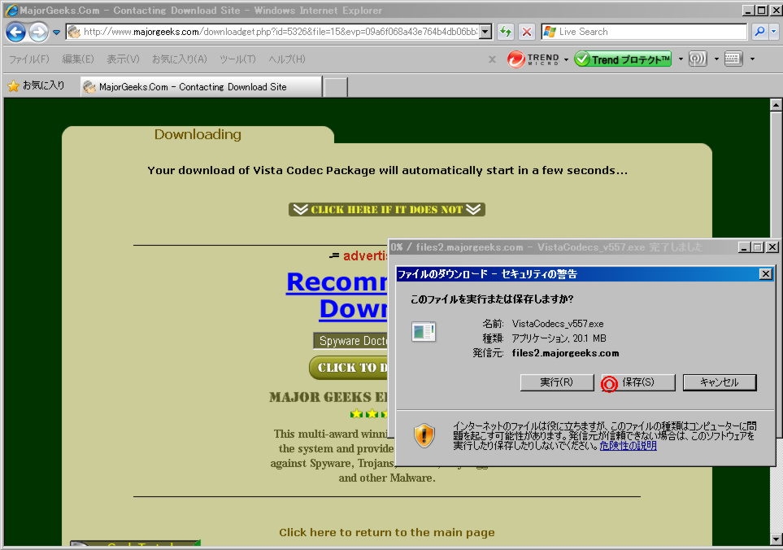Click the keyboard toolbar icon

click(733, 59)
